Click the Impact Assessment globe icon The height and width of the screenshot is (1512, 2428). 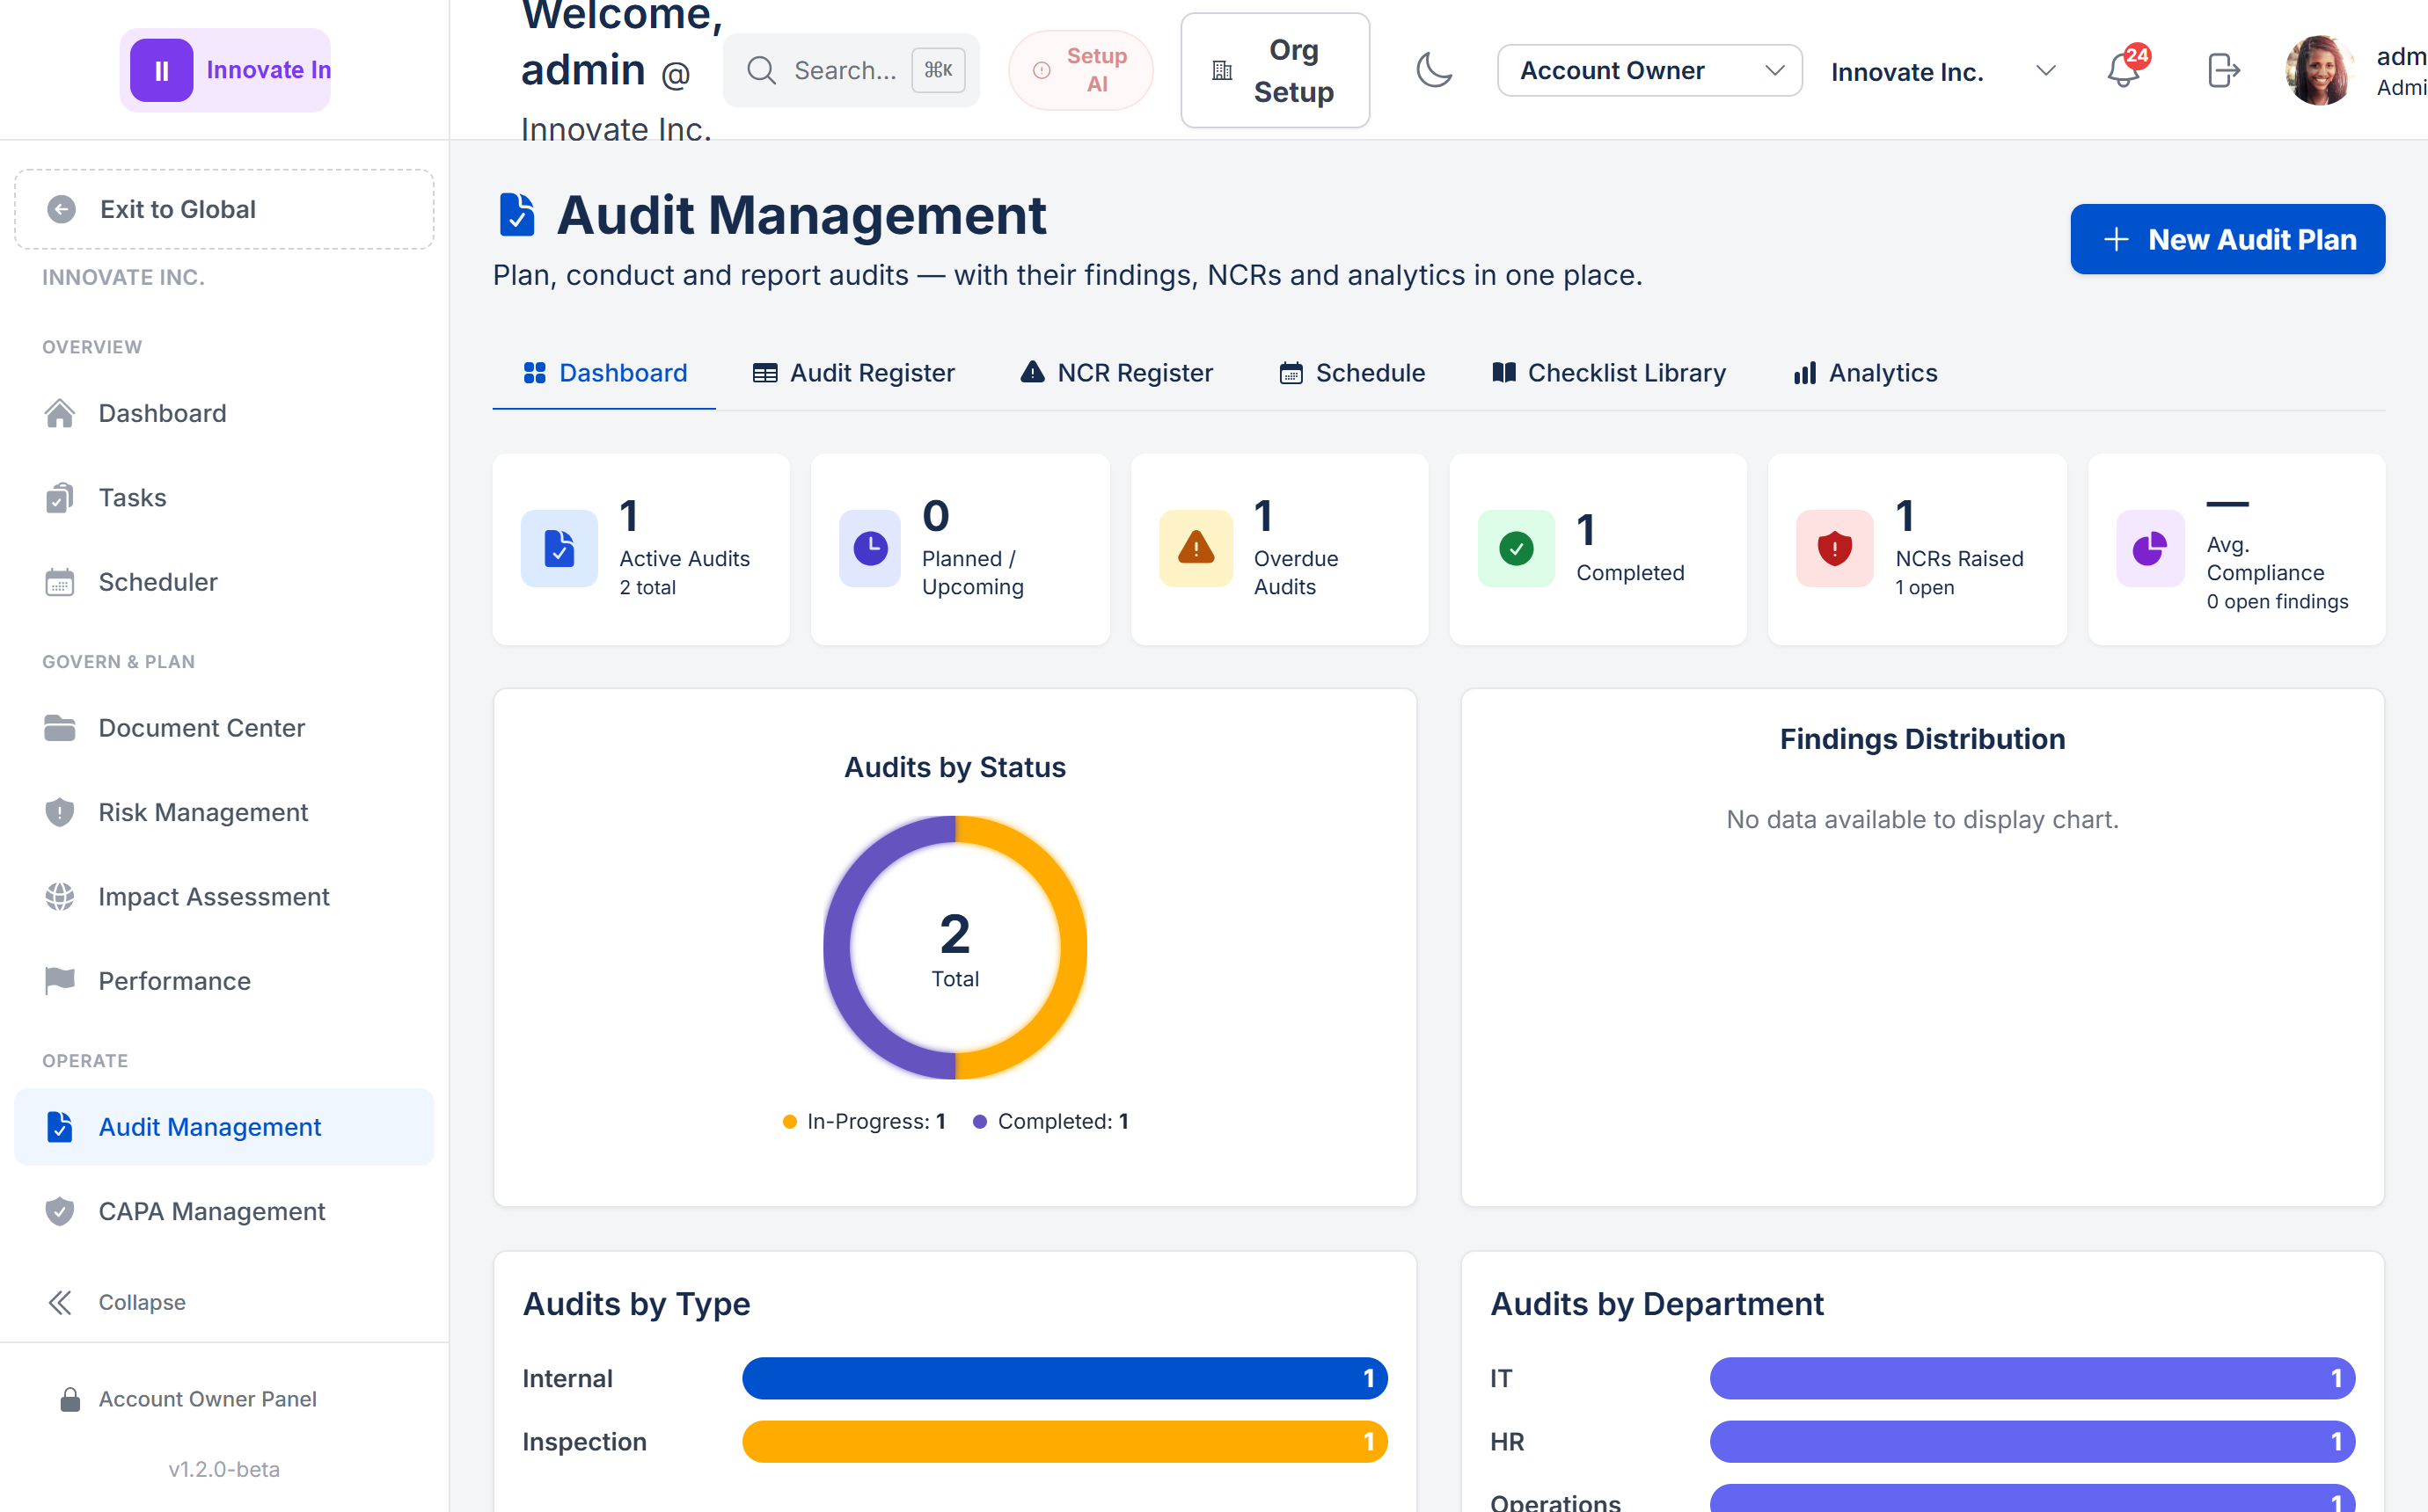pyautogui.click(x=60, y=897)
